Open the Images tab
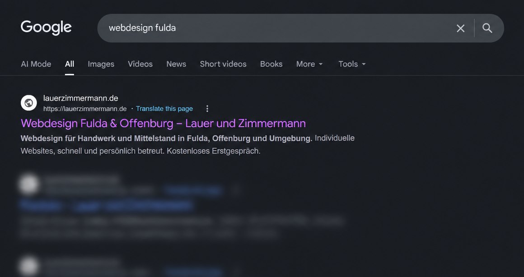The height and width of the screenshot is (277, 524). [x=101, y=64]
